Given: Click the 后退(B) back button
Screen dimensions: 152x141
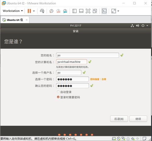Looking at the screenshot, I should point(119,119).
